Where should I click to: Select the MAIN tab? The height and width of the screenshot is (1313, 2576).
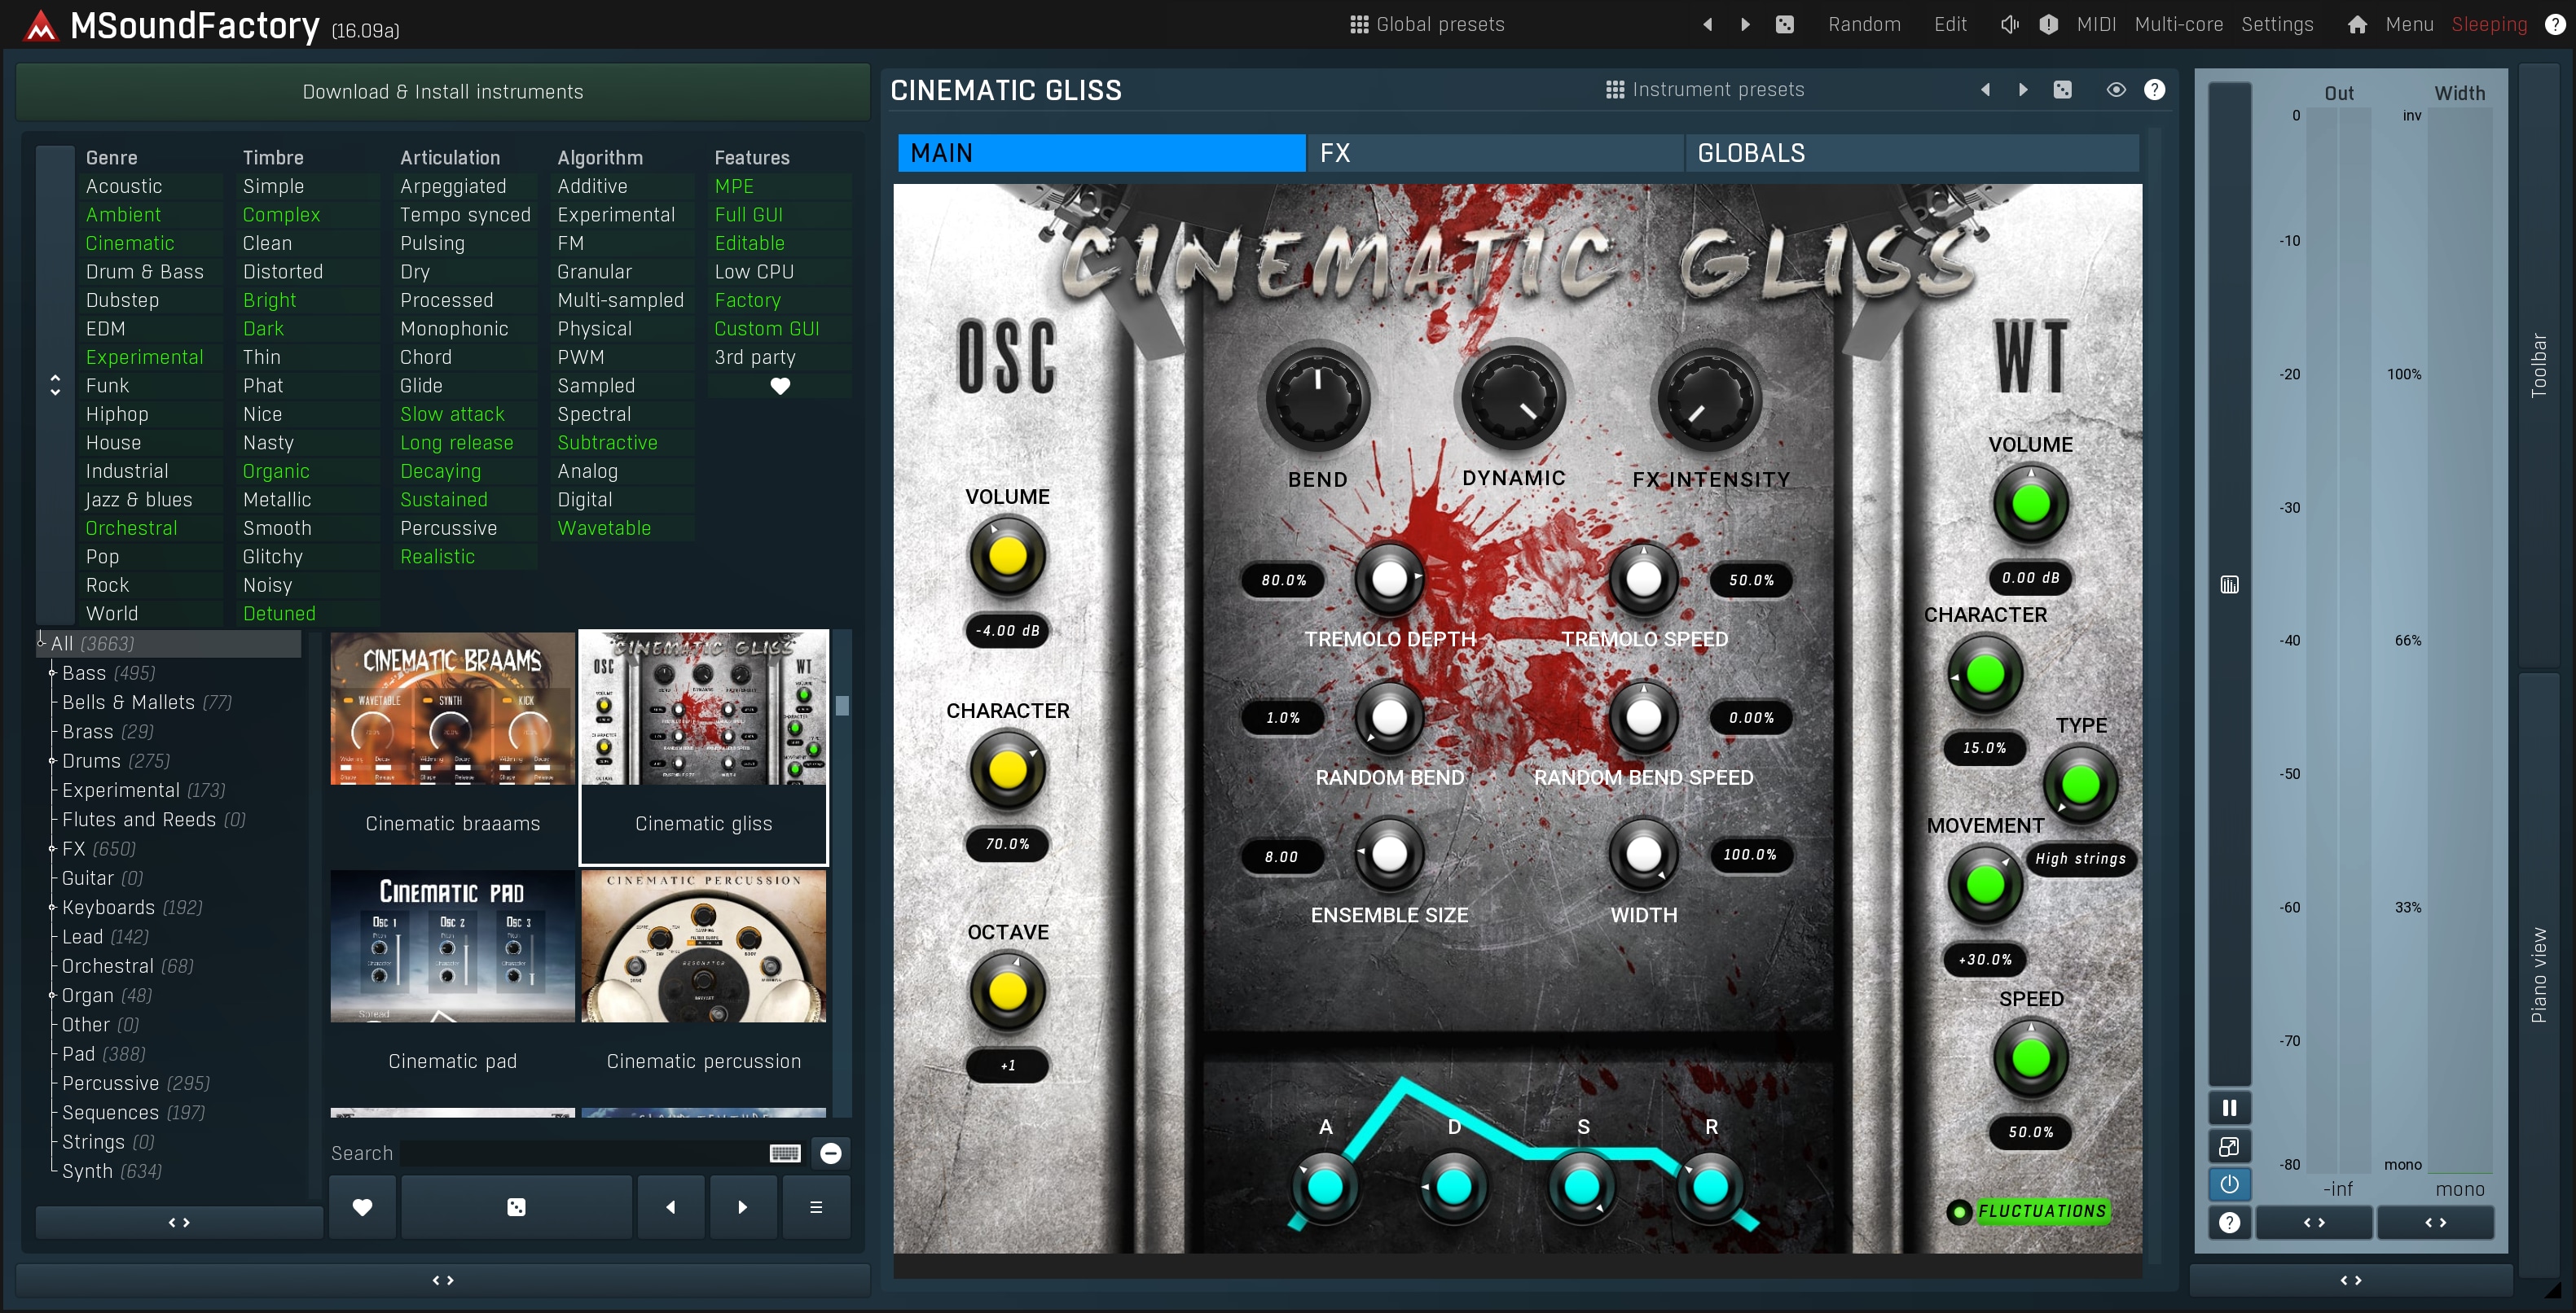(1101, 153)
